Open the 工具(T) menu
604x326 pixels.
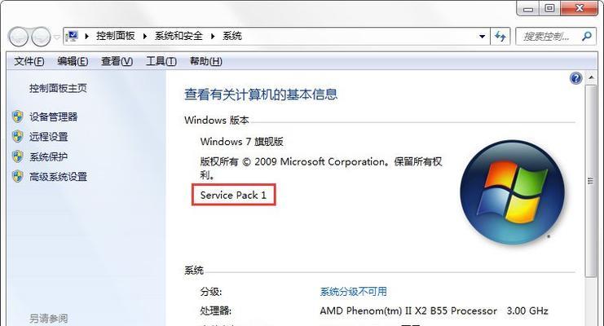pyautogui.click(x=161, y=61)
